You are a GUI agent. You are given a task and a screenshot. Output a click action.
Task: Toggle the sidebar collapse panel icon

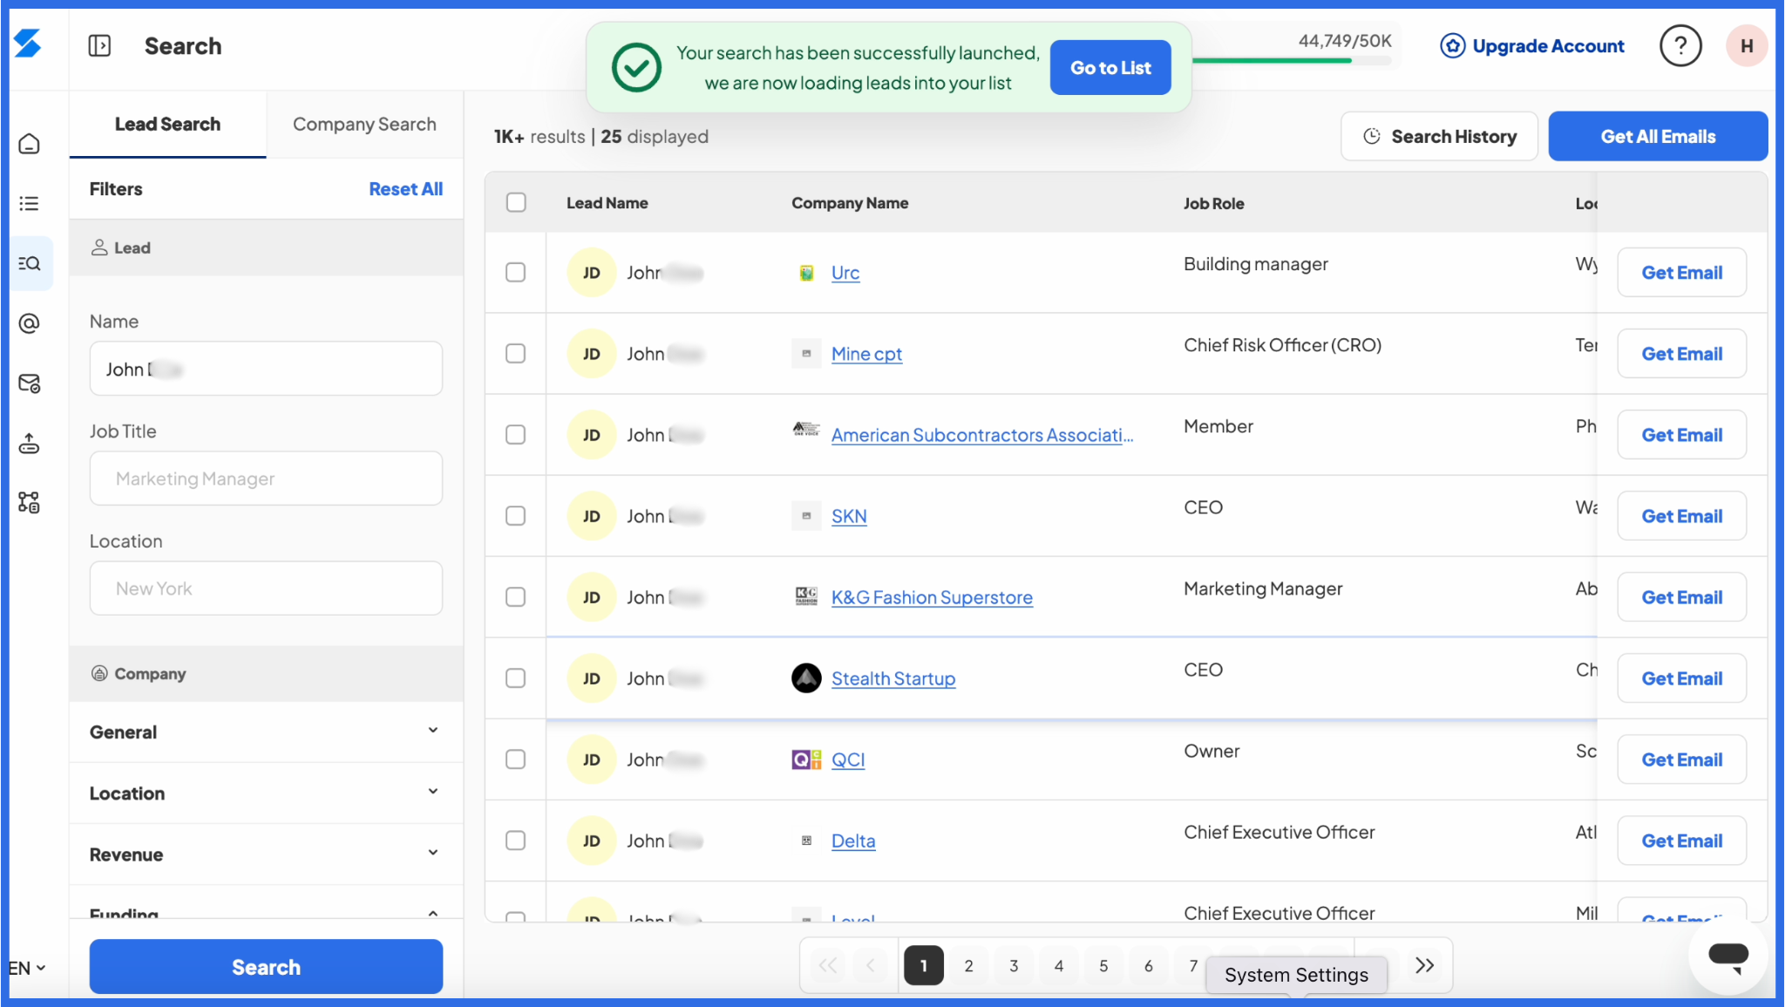click(99, 45)
